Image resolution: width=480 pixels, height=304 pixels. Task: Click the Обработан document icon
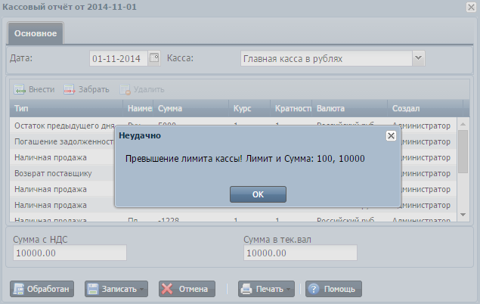click(19, 289)
